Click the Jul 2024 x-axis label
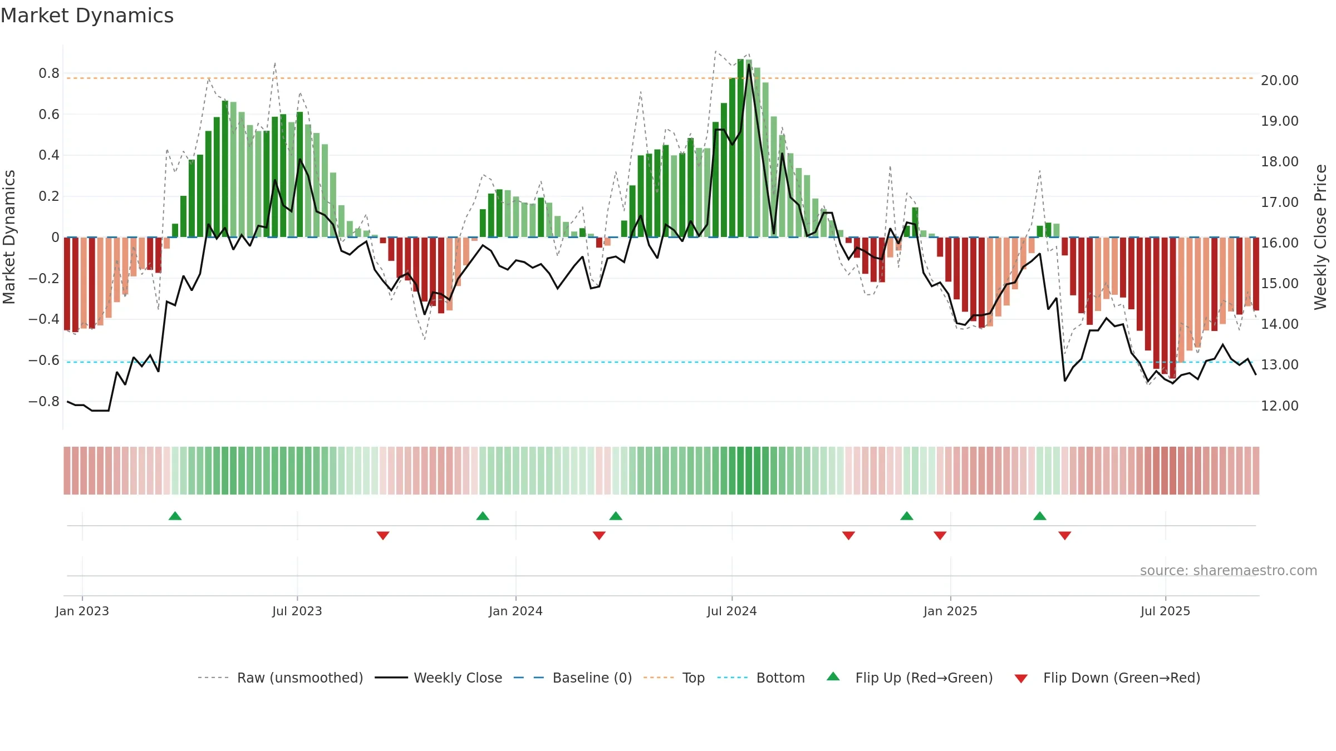Image resolution: width=1336 pixels, height=751 pixels. click(732, 611)
